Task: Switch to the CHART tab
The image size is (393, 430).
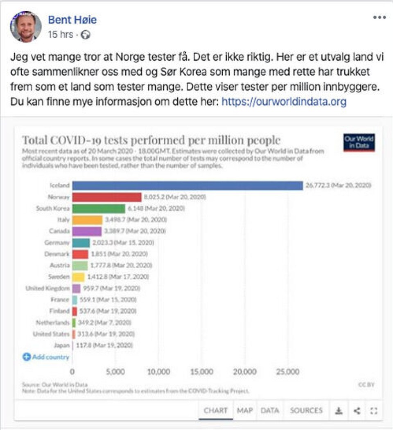Action: (x=216, y=410)
